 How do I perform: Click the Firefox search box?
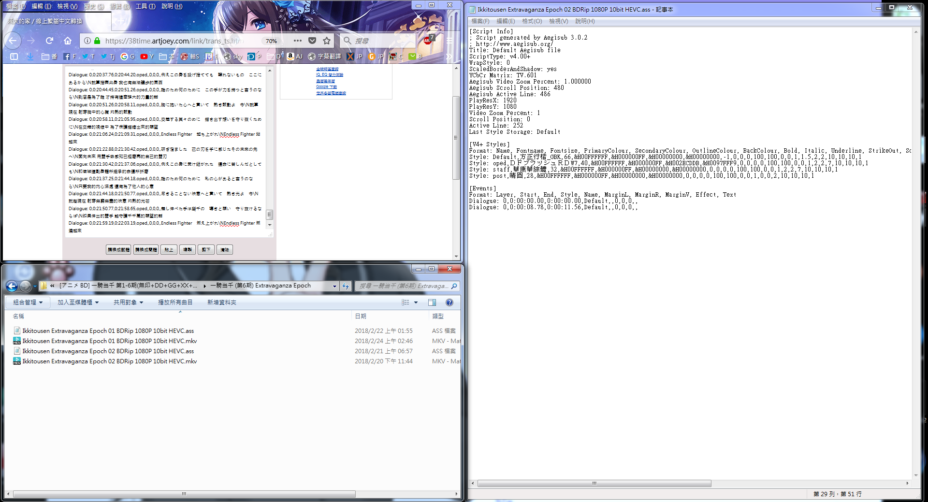coord(377,41)
